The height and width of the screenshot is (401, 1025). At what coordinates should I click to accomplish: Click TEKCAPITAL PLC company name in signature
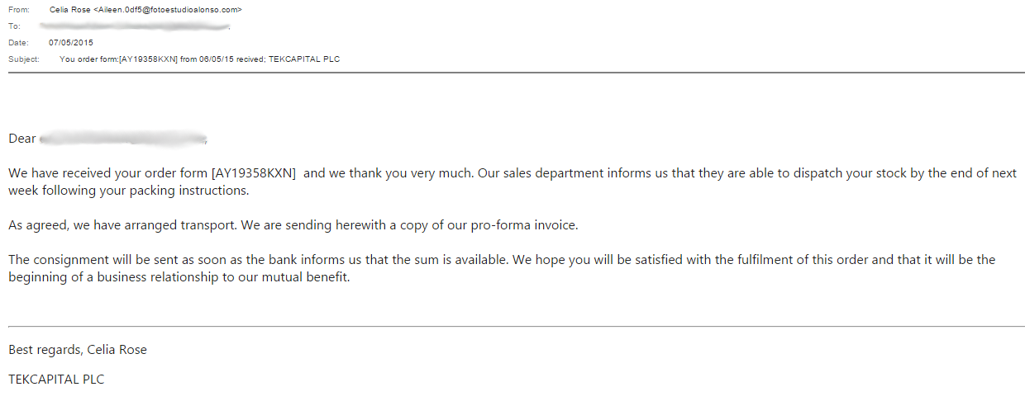click(56, 380)
